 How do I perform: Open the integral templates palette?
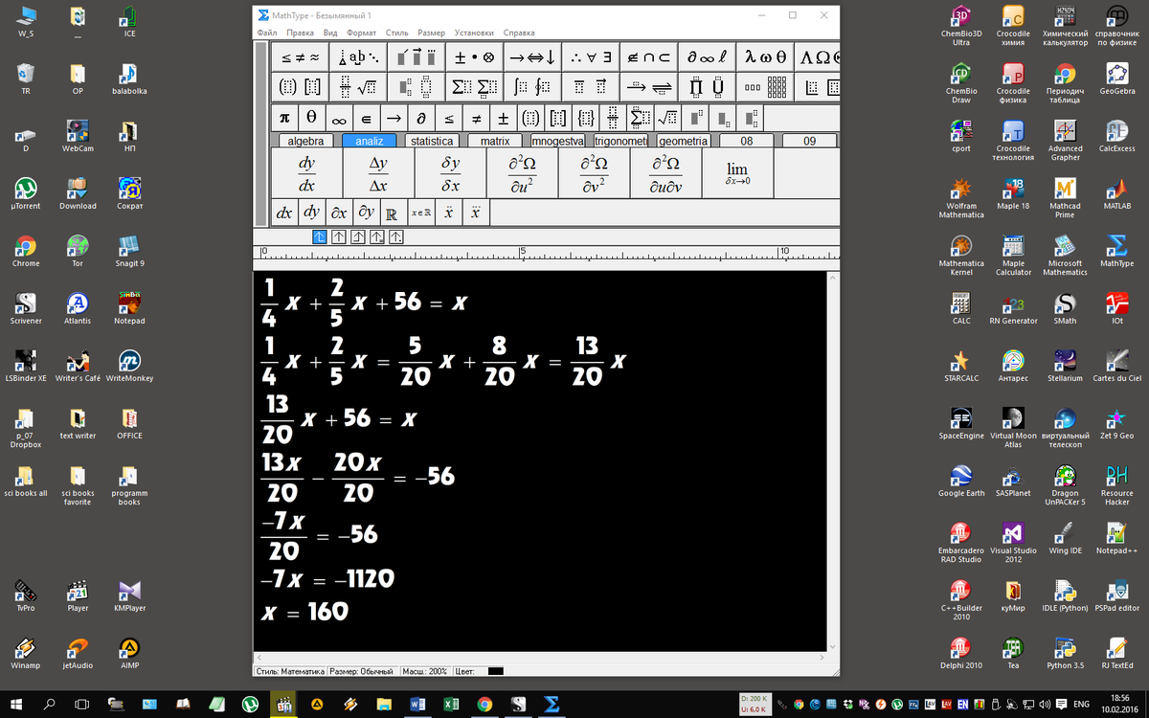pyautogui.click(x=531, y=87)
